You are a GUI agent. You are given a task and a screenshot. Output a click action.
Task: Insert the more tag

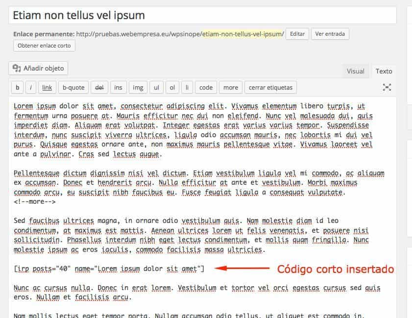231,88
